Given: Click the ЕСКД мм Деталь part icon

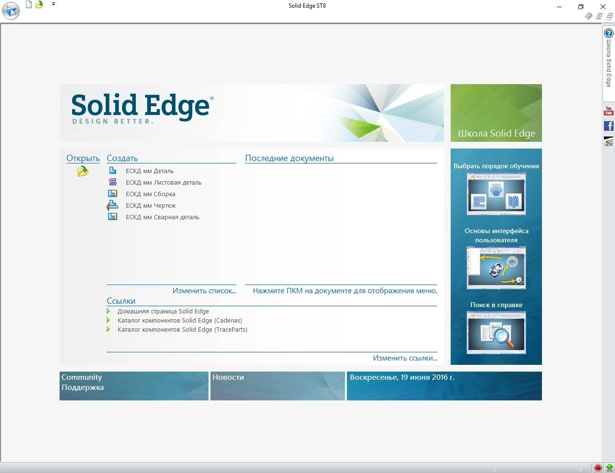Looking at the screenshot, I should [112, 171].
